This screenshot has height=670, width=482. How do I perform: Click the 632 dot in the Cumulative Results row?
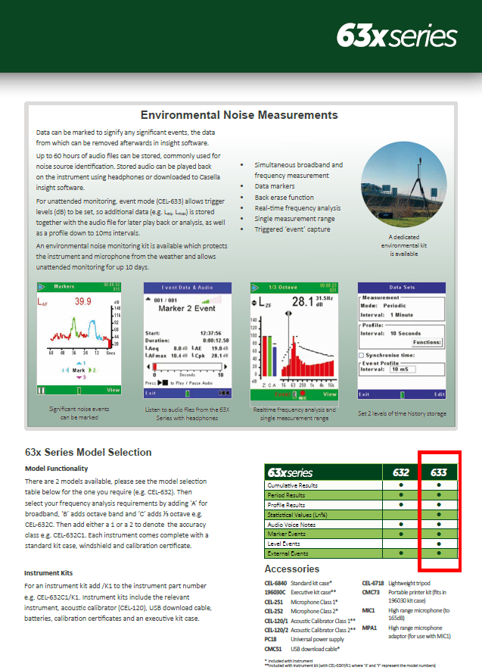click(x=401, y=485)
